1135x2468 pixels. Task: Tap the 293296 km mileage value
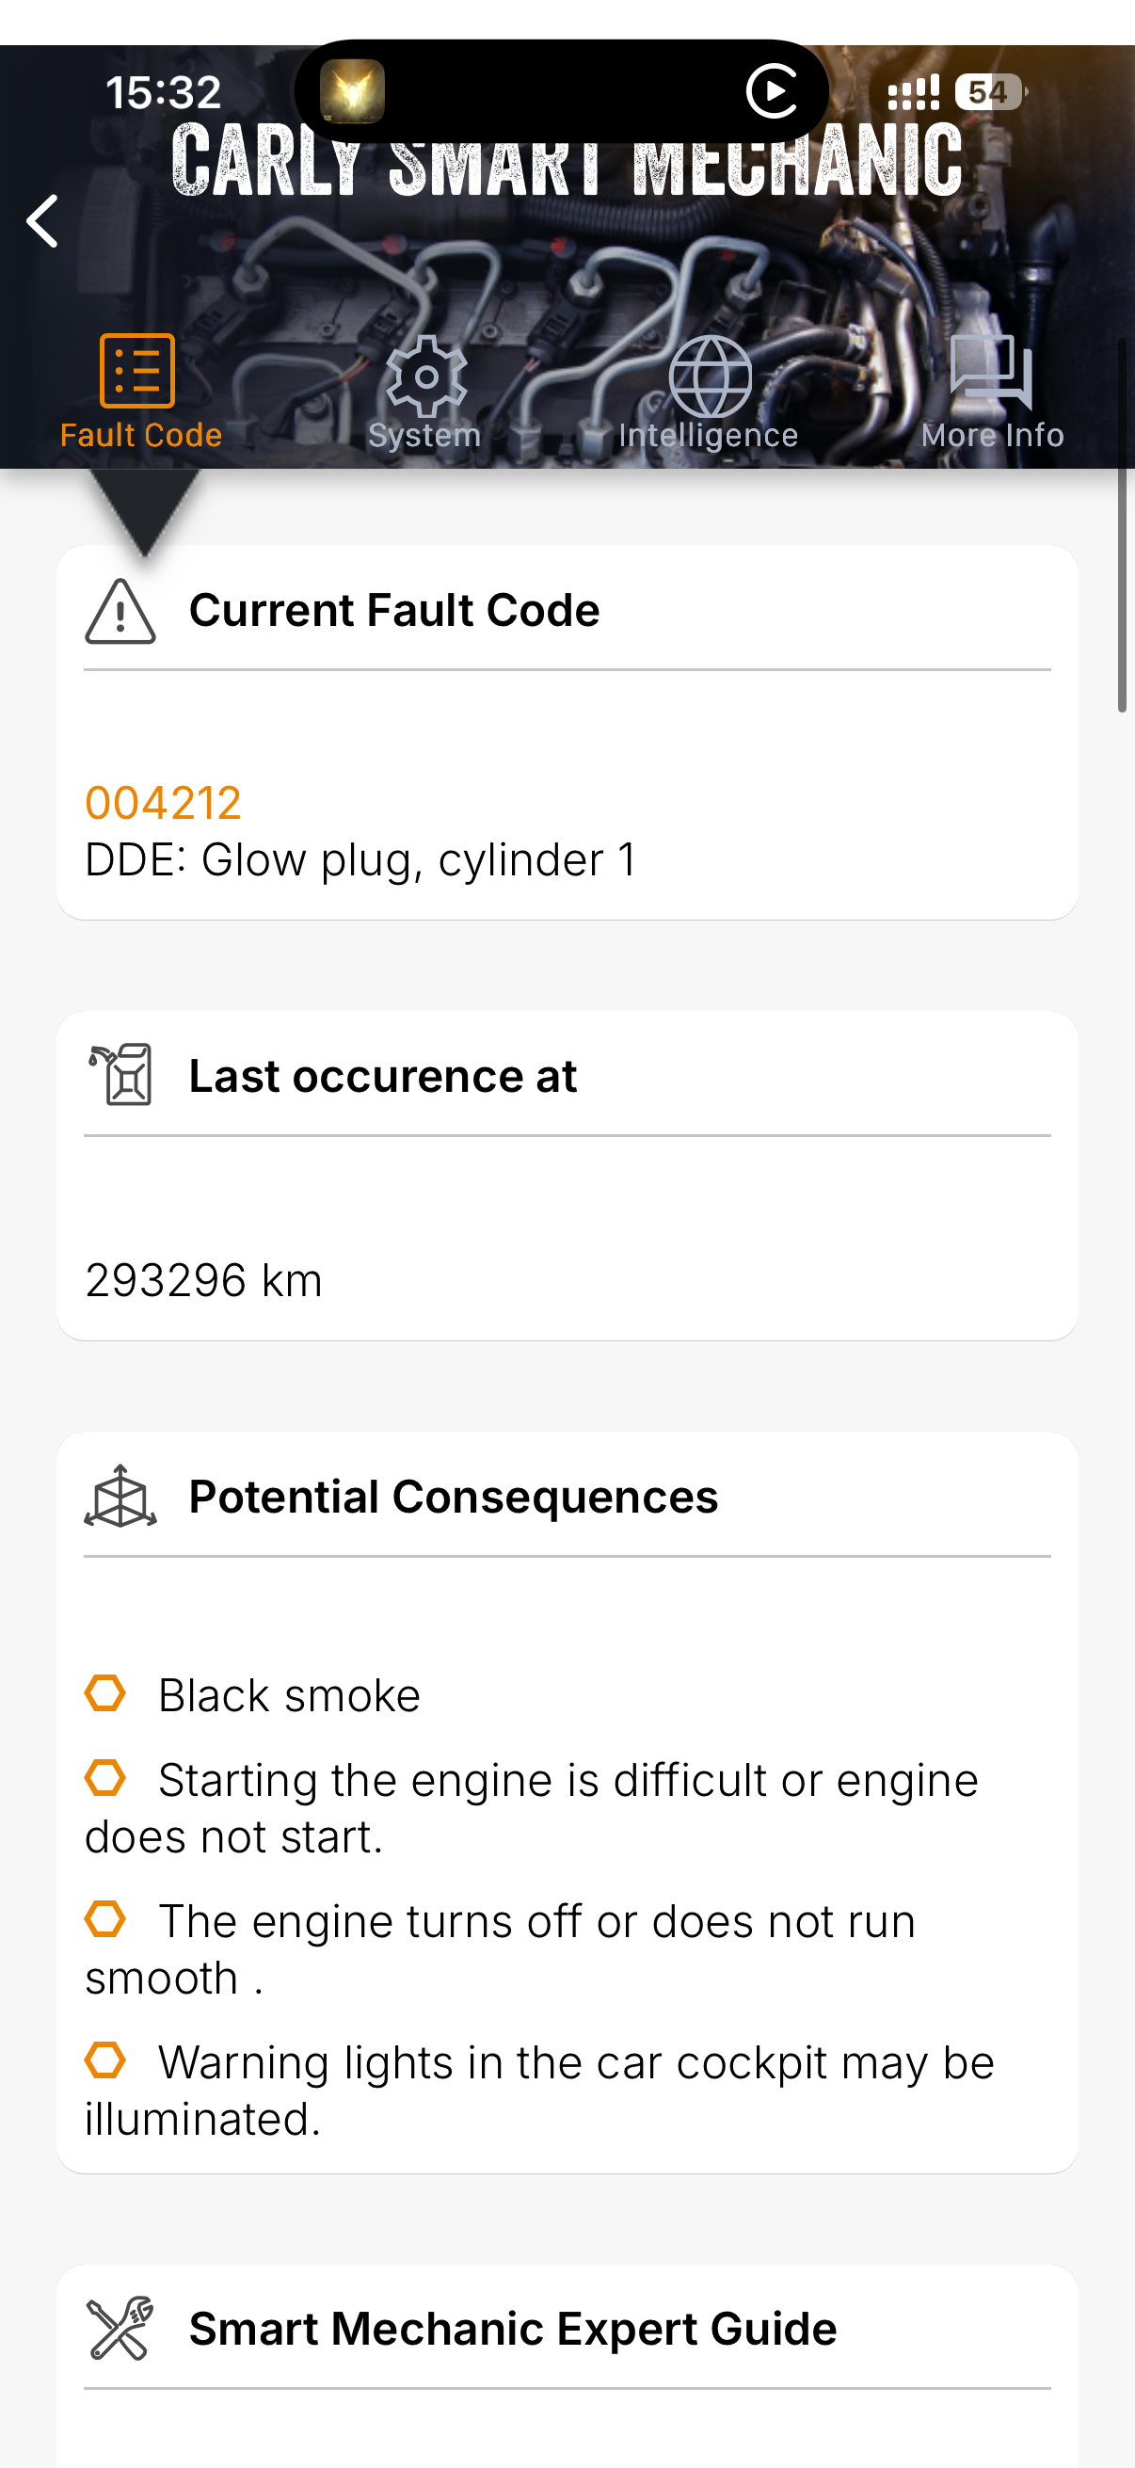click(x=204, y=1280)
